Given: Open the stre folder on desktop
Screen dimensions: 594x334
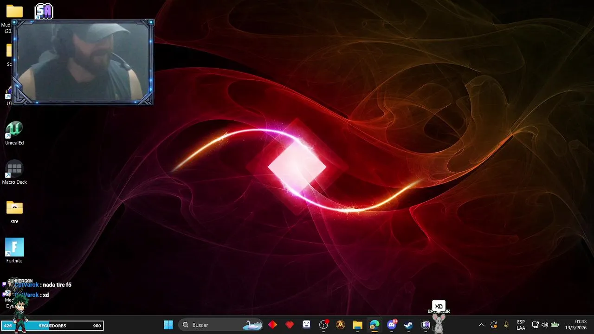Looking at the screenshot, I should click(x=14, y=212).
